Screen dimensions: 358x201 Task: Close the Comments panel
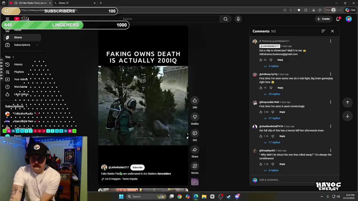point(332,31)
